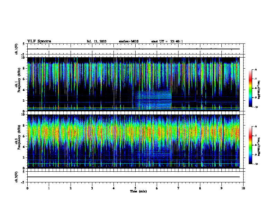This screenshot has height=211, width=274.
Task: Click the "-9" tick on the ch.2 color bar
Action: pyautogui.click(x=255, y=154)
